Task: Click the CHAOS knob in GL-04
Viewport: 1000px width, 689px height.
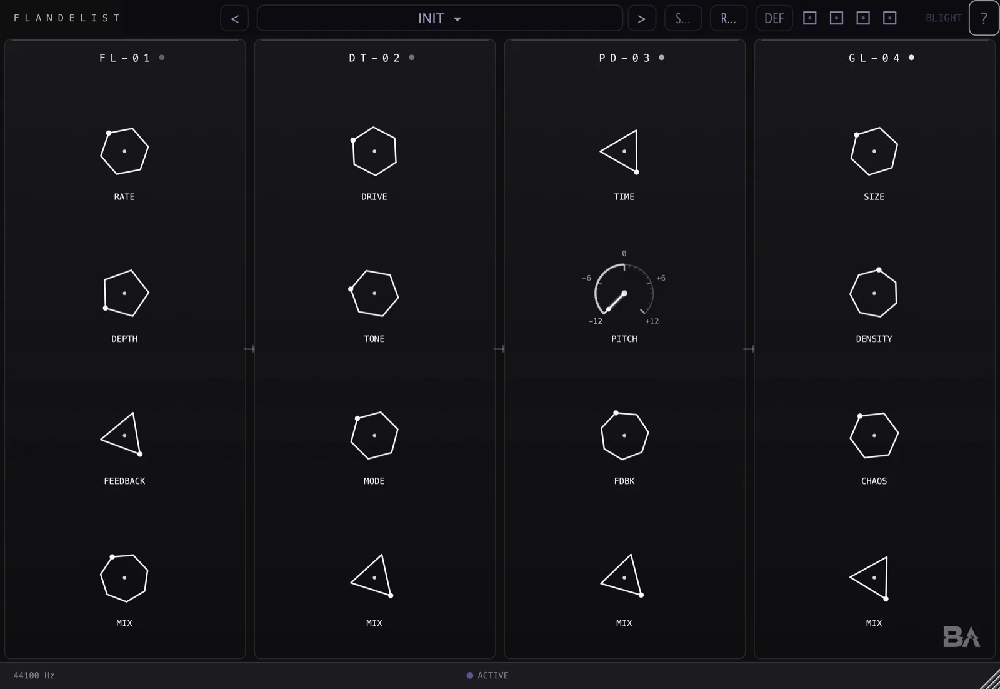Action: [874, 435]
